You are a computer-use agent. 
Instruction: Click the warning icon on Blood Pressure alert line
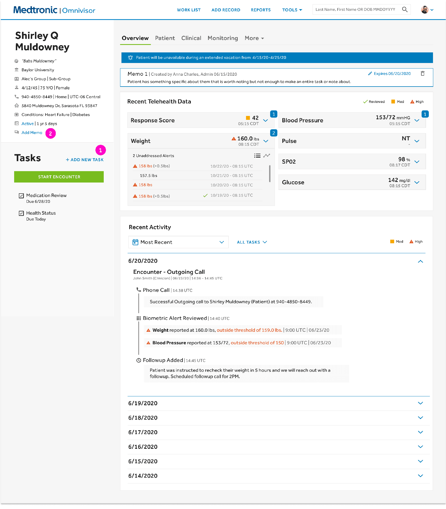(x=148, y=343)
